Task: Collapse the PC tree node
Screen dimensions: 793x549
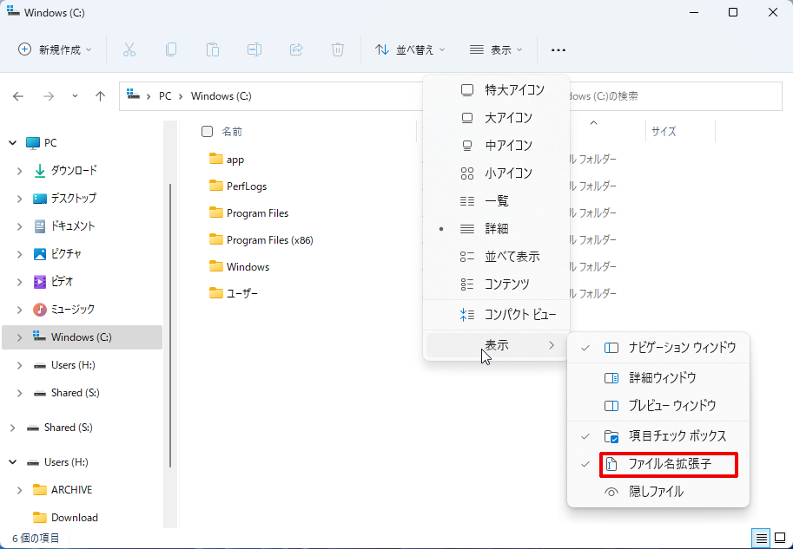Action: 13,143
